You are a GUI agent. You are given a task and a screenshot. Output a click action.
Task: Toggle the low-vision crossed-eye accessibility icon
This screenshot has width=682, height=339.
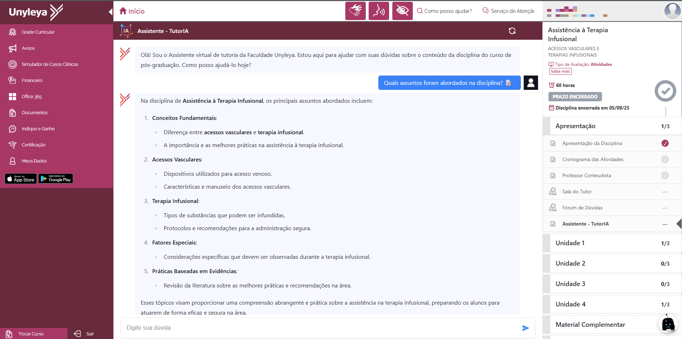click(402, 11)
